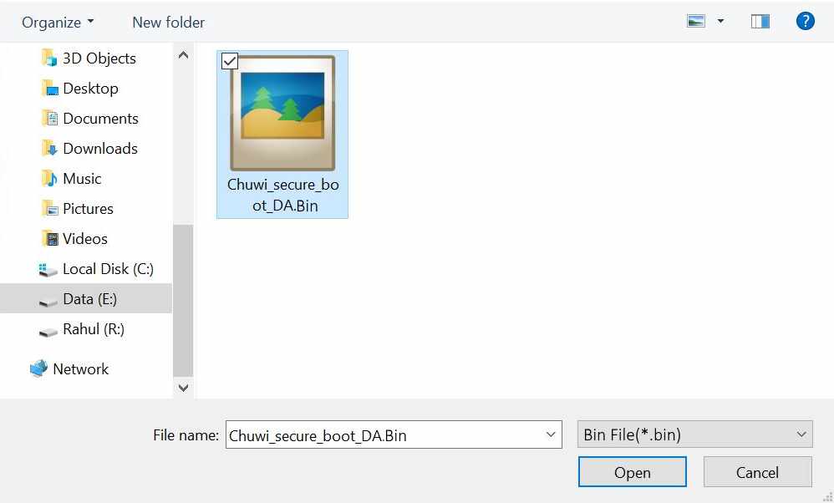Toggle the preview pane icon
This screenshot has width=834, height=503.
coord(760,21)
